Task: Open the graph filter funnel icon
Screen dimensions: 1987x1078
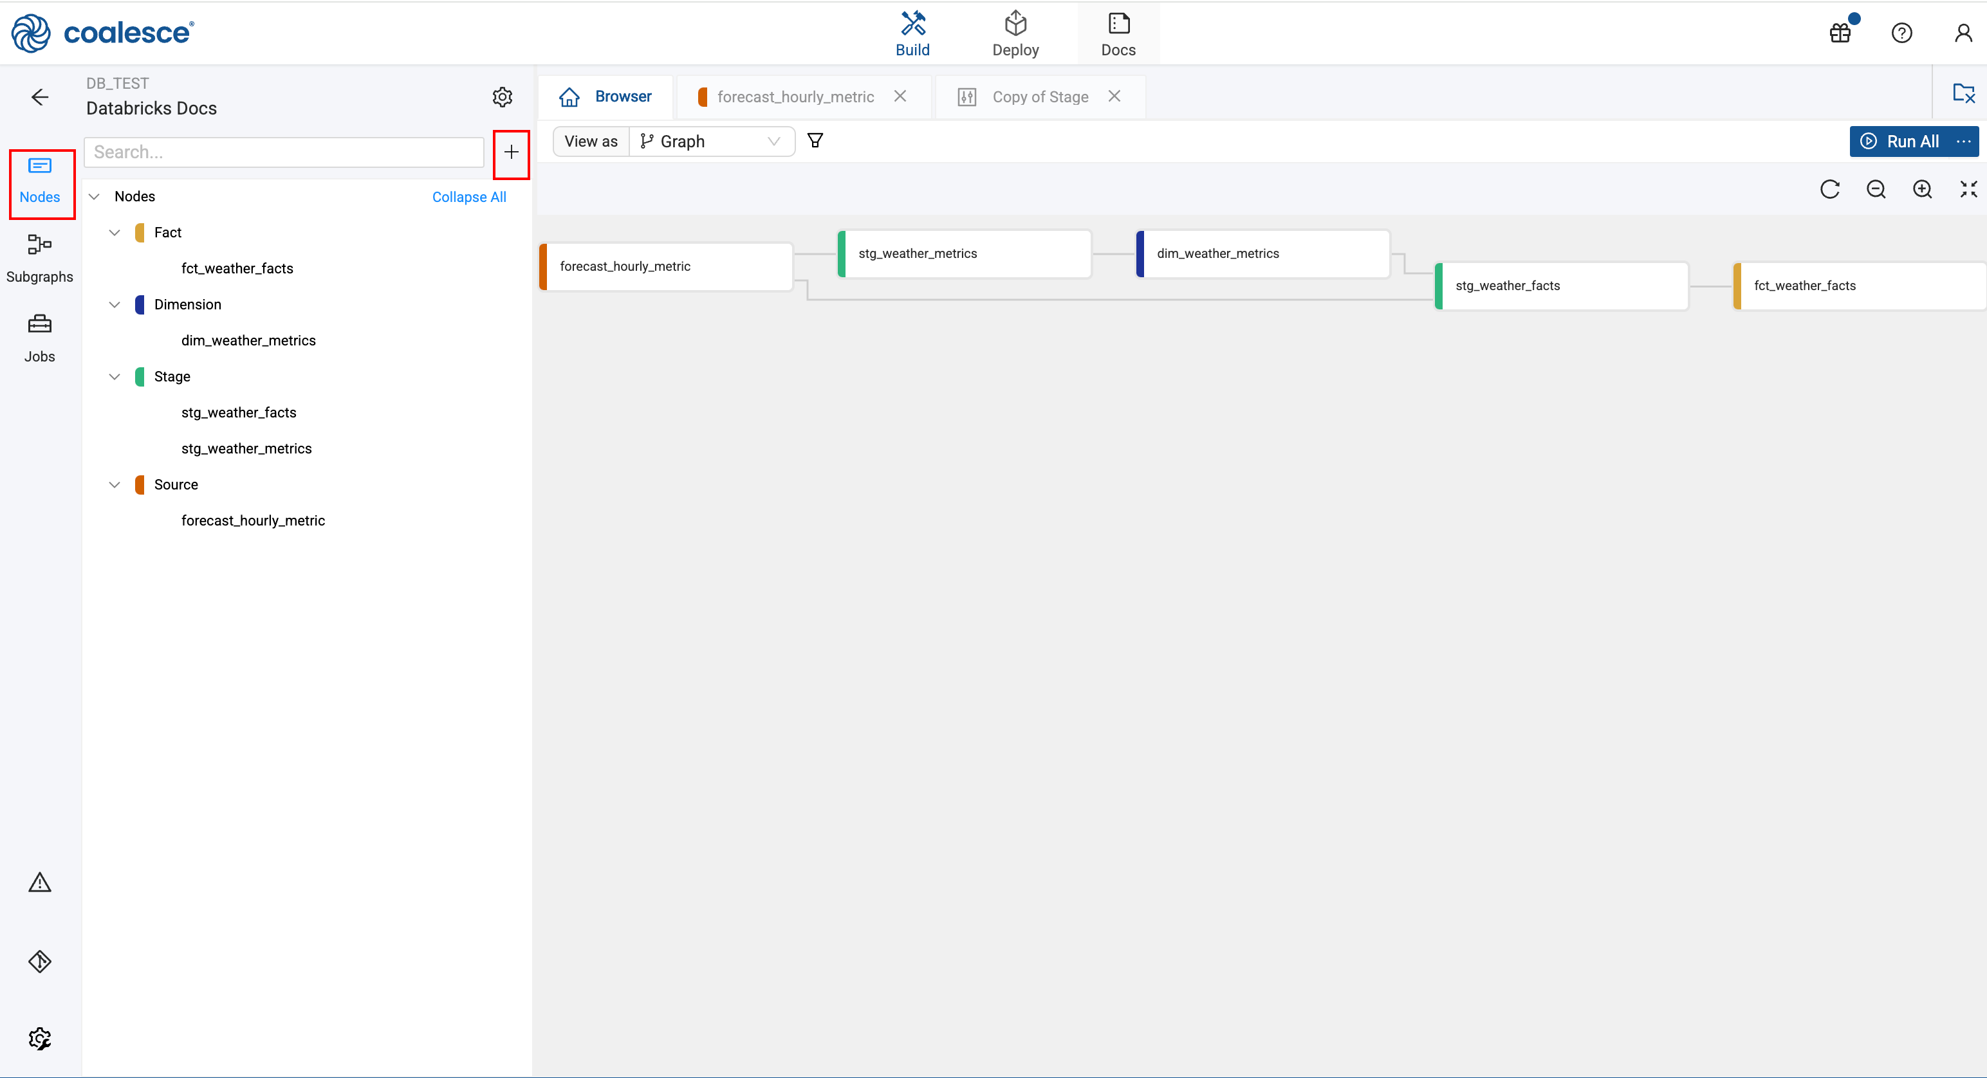Action: (815, 140)
